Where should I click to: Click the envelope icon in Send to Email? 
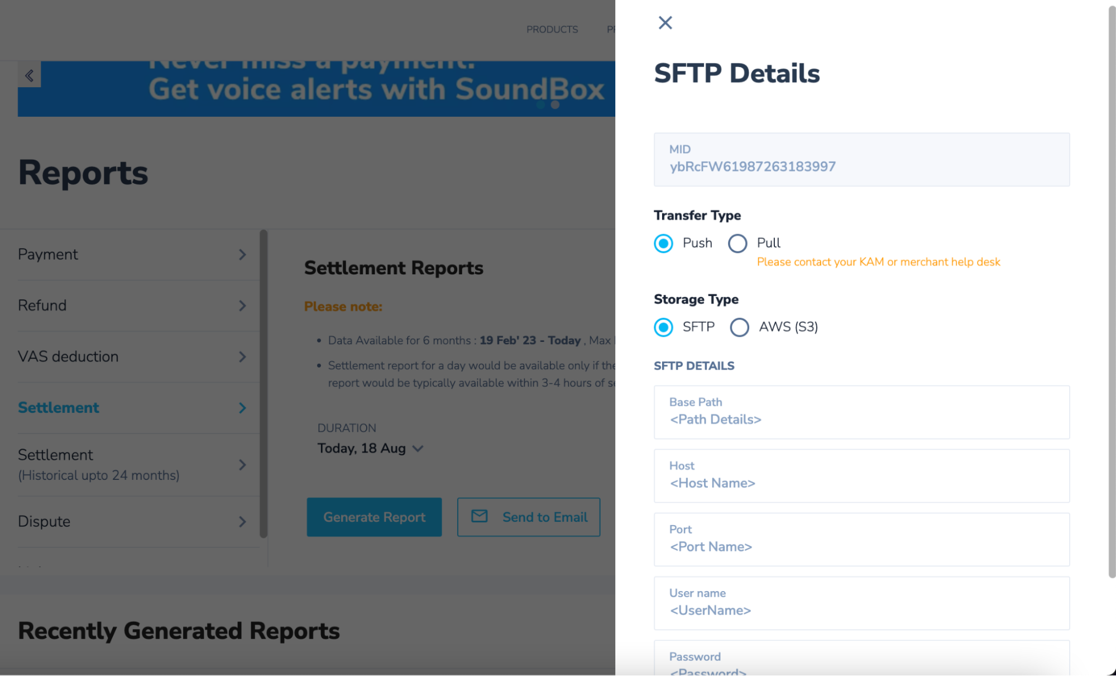[479, 516]
